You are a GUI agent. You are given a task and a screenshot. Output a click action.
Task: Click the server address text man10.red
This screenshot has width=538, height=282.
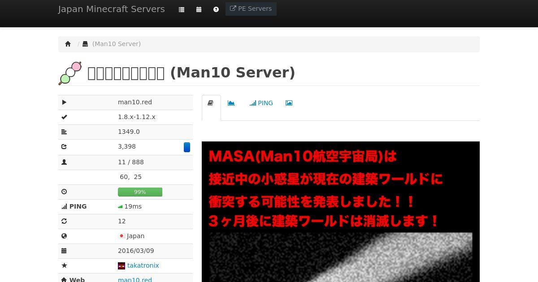click(x=135, y=102)
